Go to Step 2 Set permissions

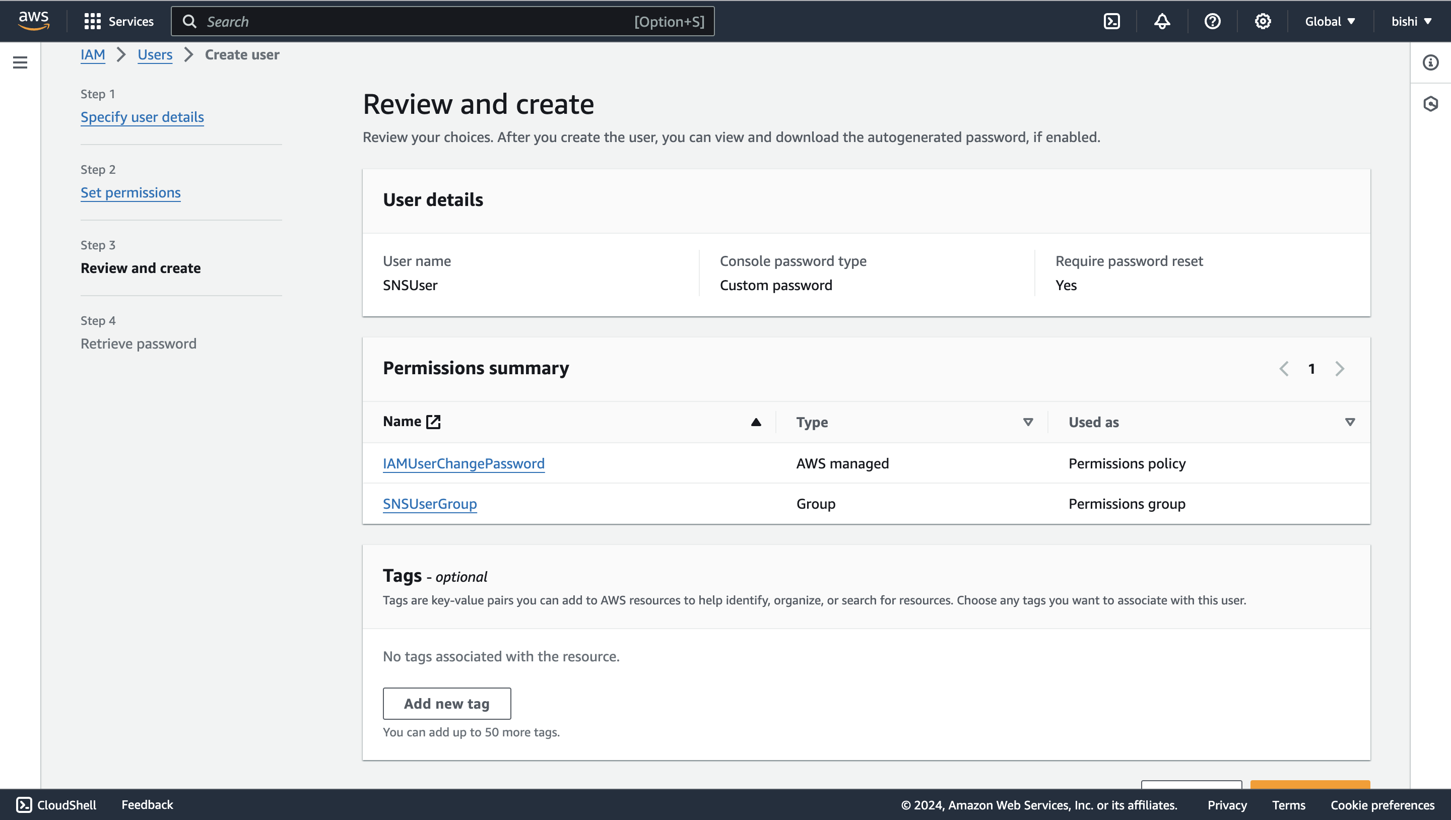point(130,192)
